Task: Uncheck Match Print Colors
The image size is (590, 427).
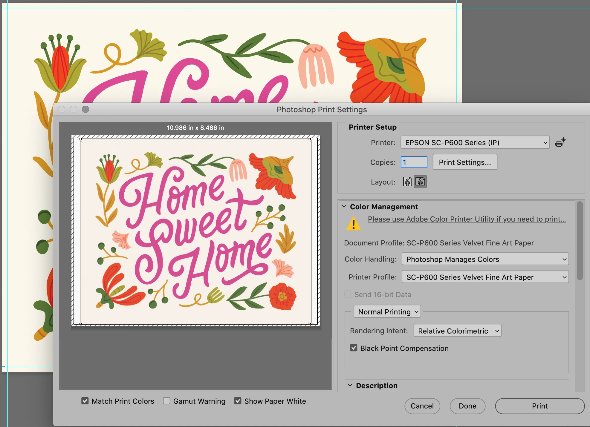Action: pos(85,401)
